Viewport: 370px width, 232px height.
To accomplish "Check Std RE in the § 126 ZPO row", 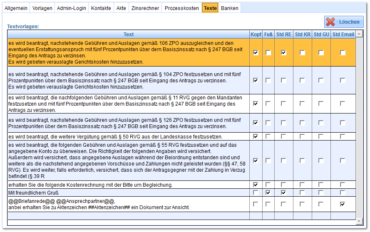I will 283,123.
